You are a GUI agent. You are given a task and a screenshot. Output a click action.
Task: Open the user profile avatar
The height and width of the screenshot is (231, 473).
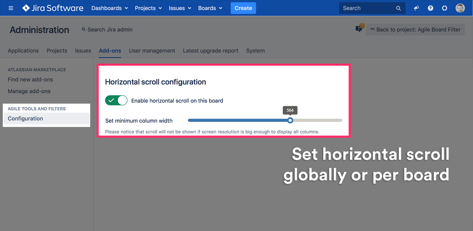pos(460,8)
